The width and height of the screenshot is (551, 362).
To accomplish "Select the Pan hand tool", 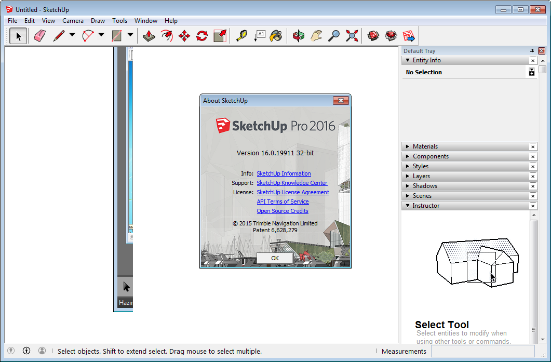I will pos(316,36).
